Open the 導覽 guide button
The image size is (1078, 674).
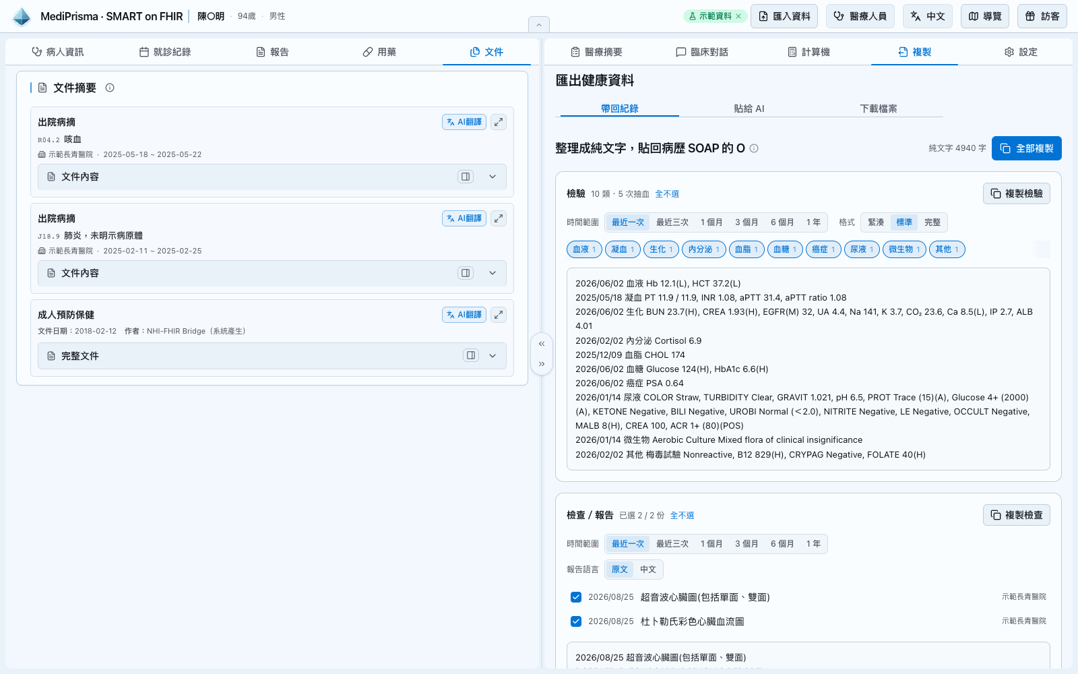[x=985, y=16]
